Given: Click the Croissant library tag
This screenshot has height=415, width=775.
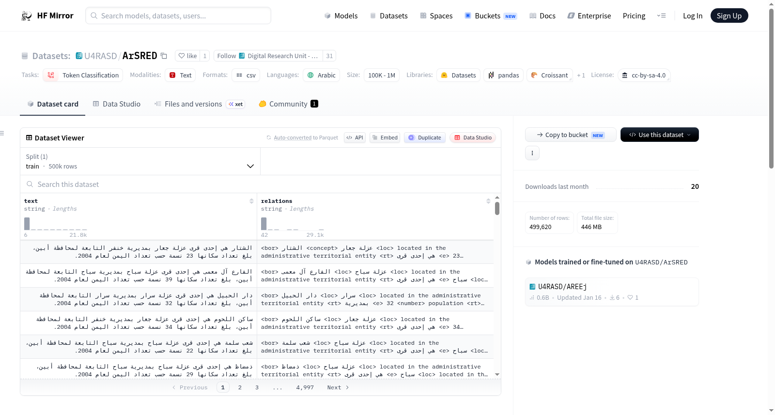Looking at the screenshot, I should [549, 75].
